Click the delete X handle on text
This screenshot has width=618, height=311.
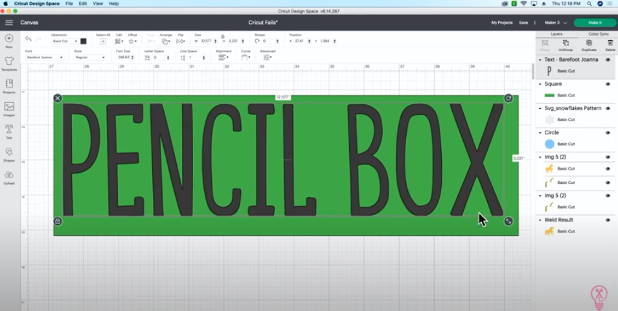58,98
